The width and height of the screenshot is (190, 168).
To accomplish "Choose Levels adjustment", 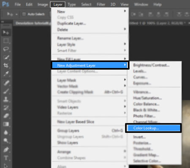I will pos(155,71).
